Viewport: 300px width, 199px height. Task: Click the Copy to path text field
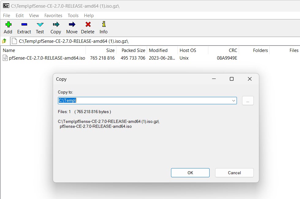point(144,101)
